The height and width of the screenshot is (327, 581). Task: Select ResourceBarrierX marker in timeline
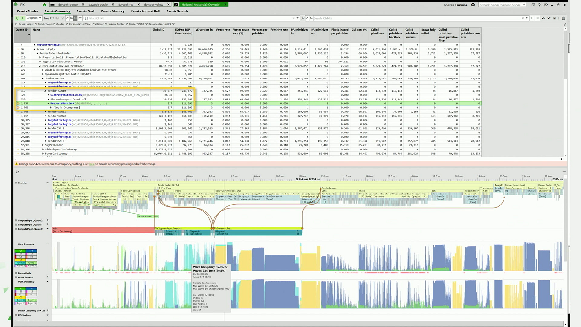point(148,216)
